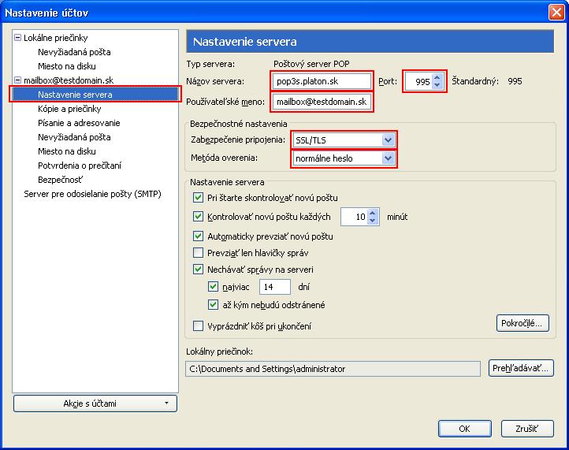Image resolution: width=569 pixels, height=450 pixels.
Task: Select Písanie a adresovanie settings page
Action: pyautogui.click(x=79, y=123)
